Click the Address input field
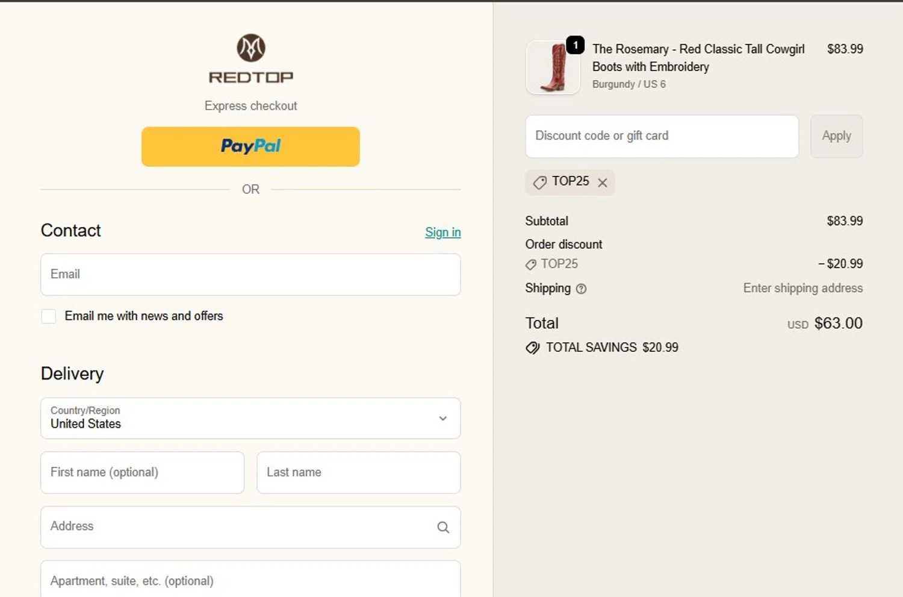 point(250,527)
